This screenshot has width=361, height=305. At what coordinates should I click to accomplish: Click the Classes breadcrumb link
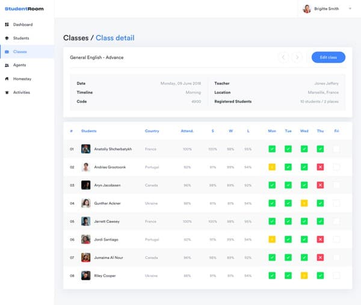(76, 38)
